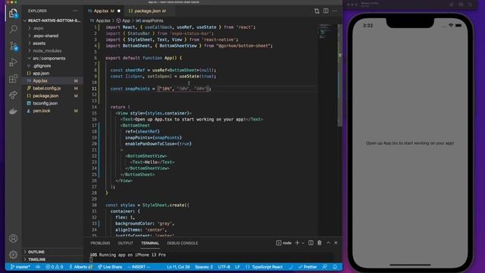Open the Accounts menu in activity bar
485x273 pixels.
click(x=14, y=238)
